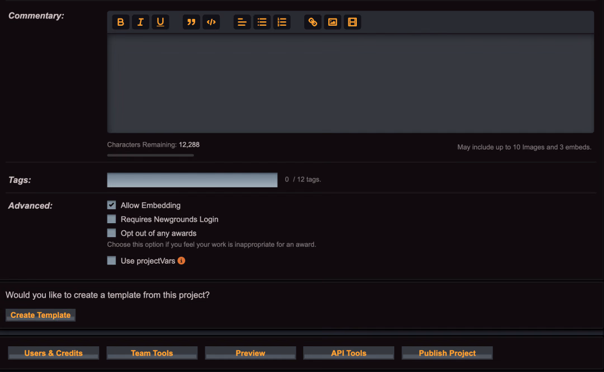Viewport: 604px width, 372px height.
Task: Create a bulleted list
Action: tap(262, 22)
